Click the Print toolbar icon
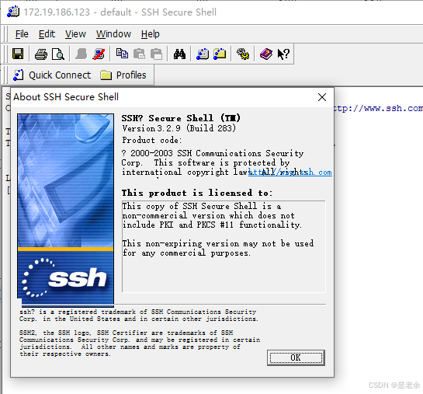 click(x=41, y=54)
